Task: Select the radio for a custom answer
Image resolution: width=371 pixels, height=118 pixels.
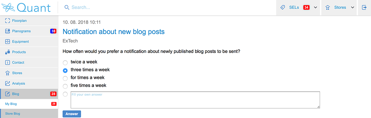Action: click(65, 94)
